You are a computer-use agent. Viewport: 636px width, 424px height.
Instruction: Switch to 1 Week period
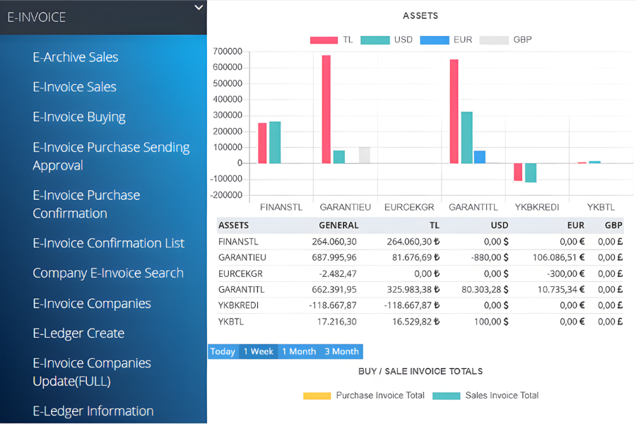click(x=258, y=351)
